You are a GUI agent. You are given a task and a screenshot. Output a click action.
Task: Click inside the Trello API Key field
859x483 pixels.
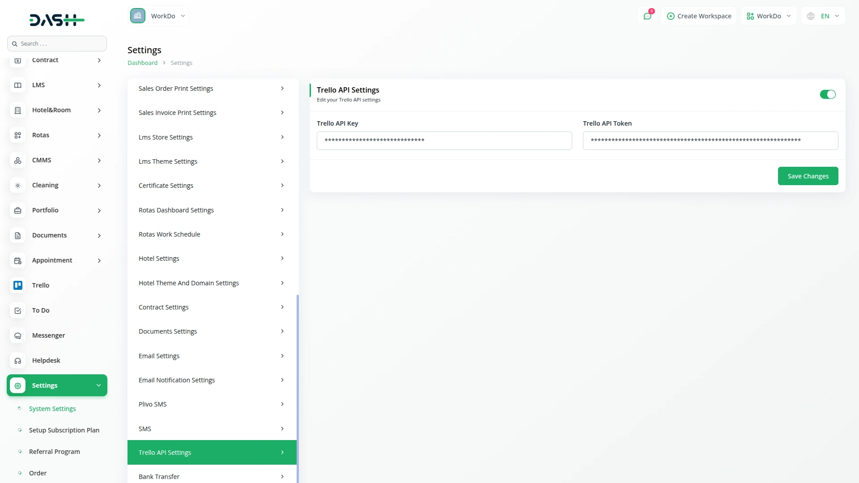coord(444,140)
